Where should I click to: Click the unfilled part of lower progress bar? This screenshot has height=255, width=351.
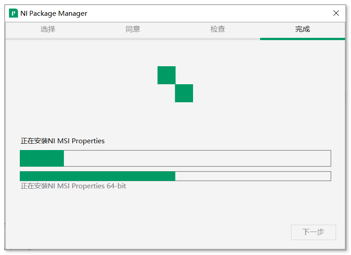coord(253,176)
